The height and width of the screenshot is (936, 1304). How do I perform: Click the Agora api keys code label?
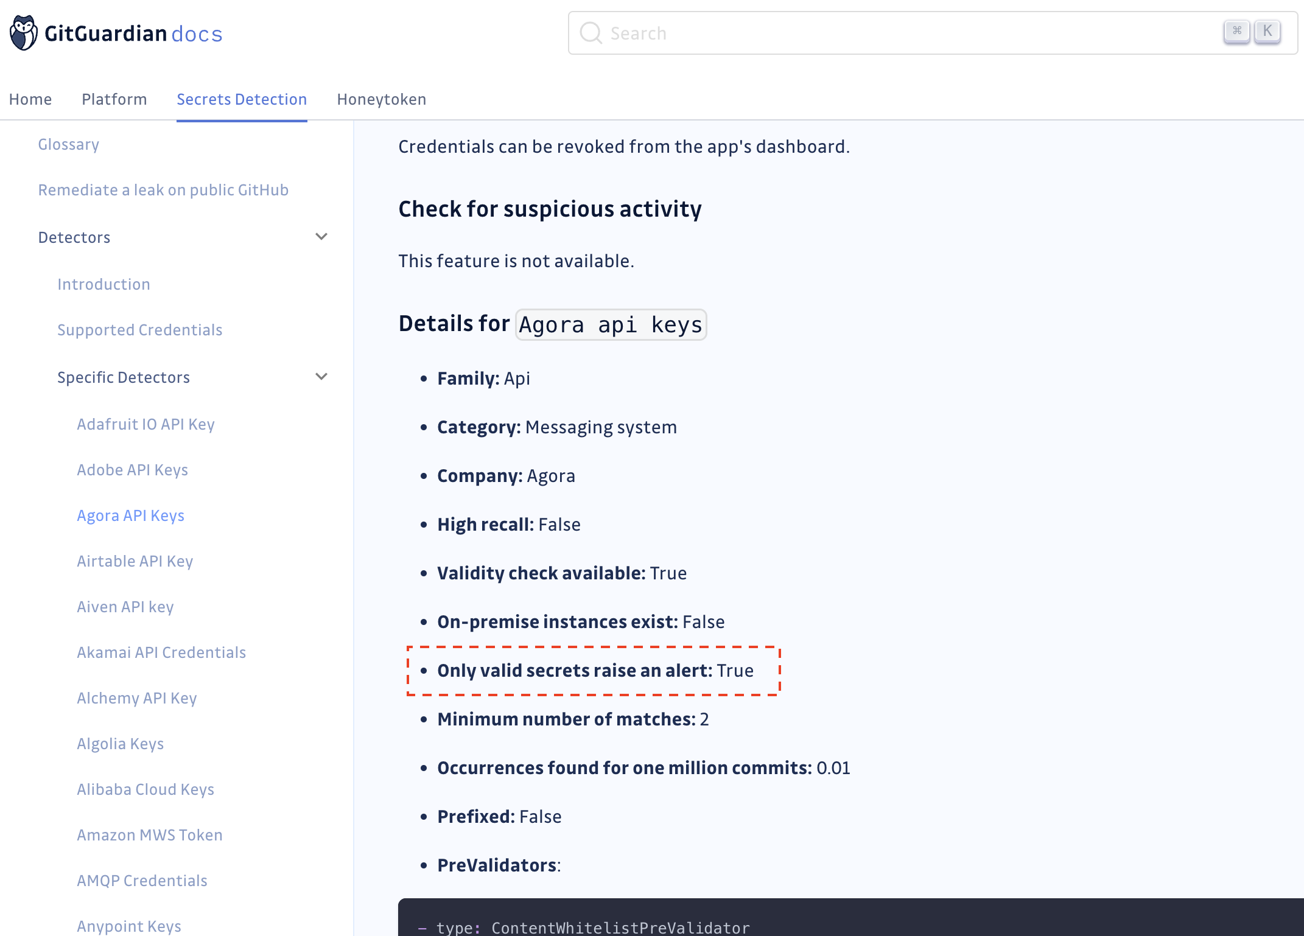tap(611, 324)
